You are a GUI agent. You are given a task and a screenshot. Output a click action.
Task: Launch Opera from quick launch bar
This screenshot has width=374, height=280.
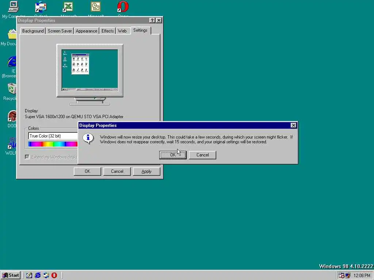tap(54, 275)
